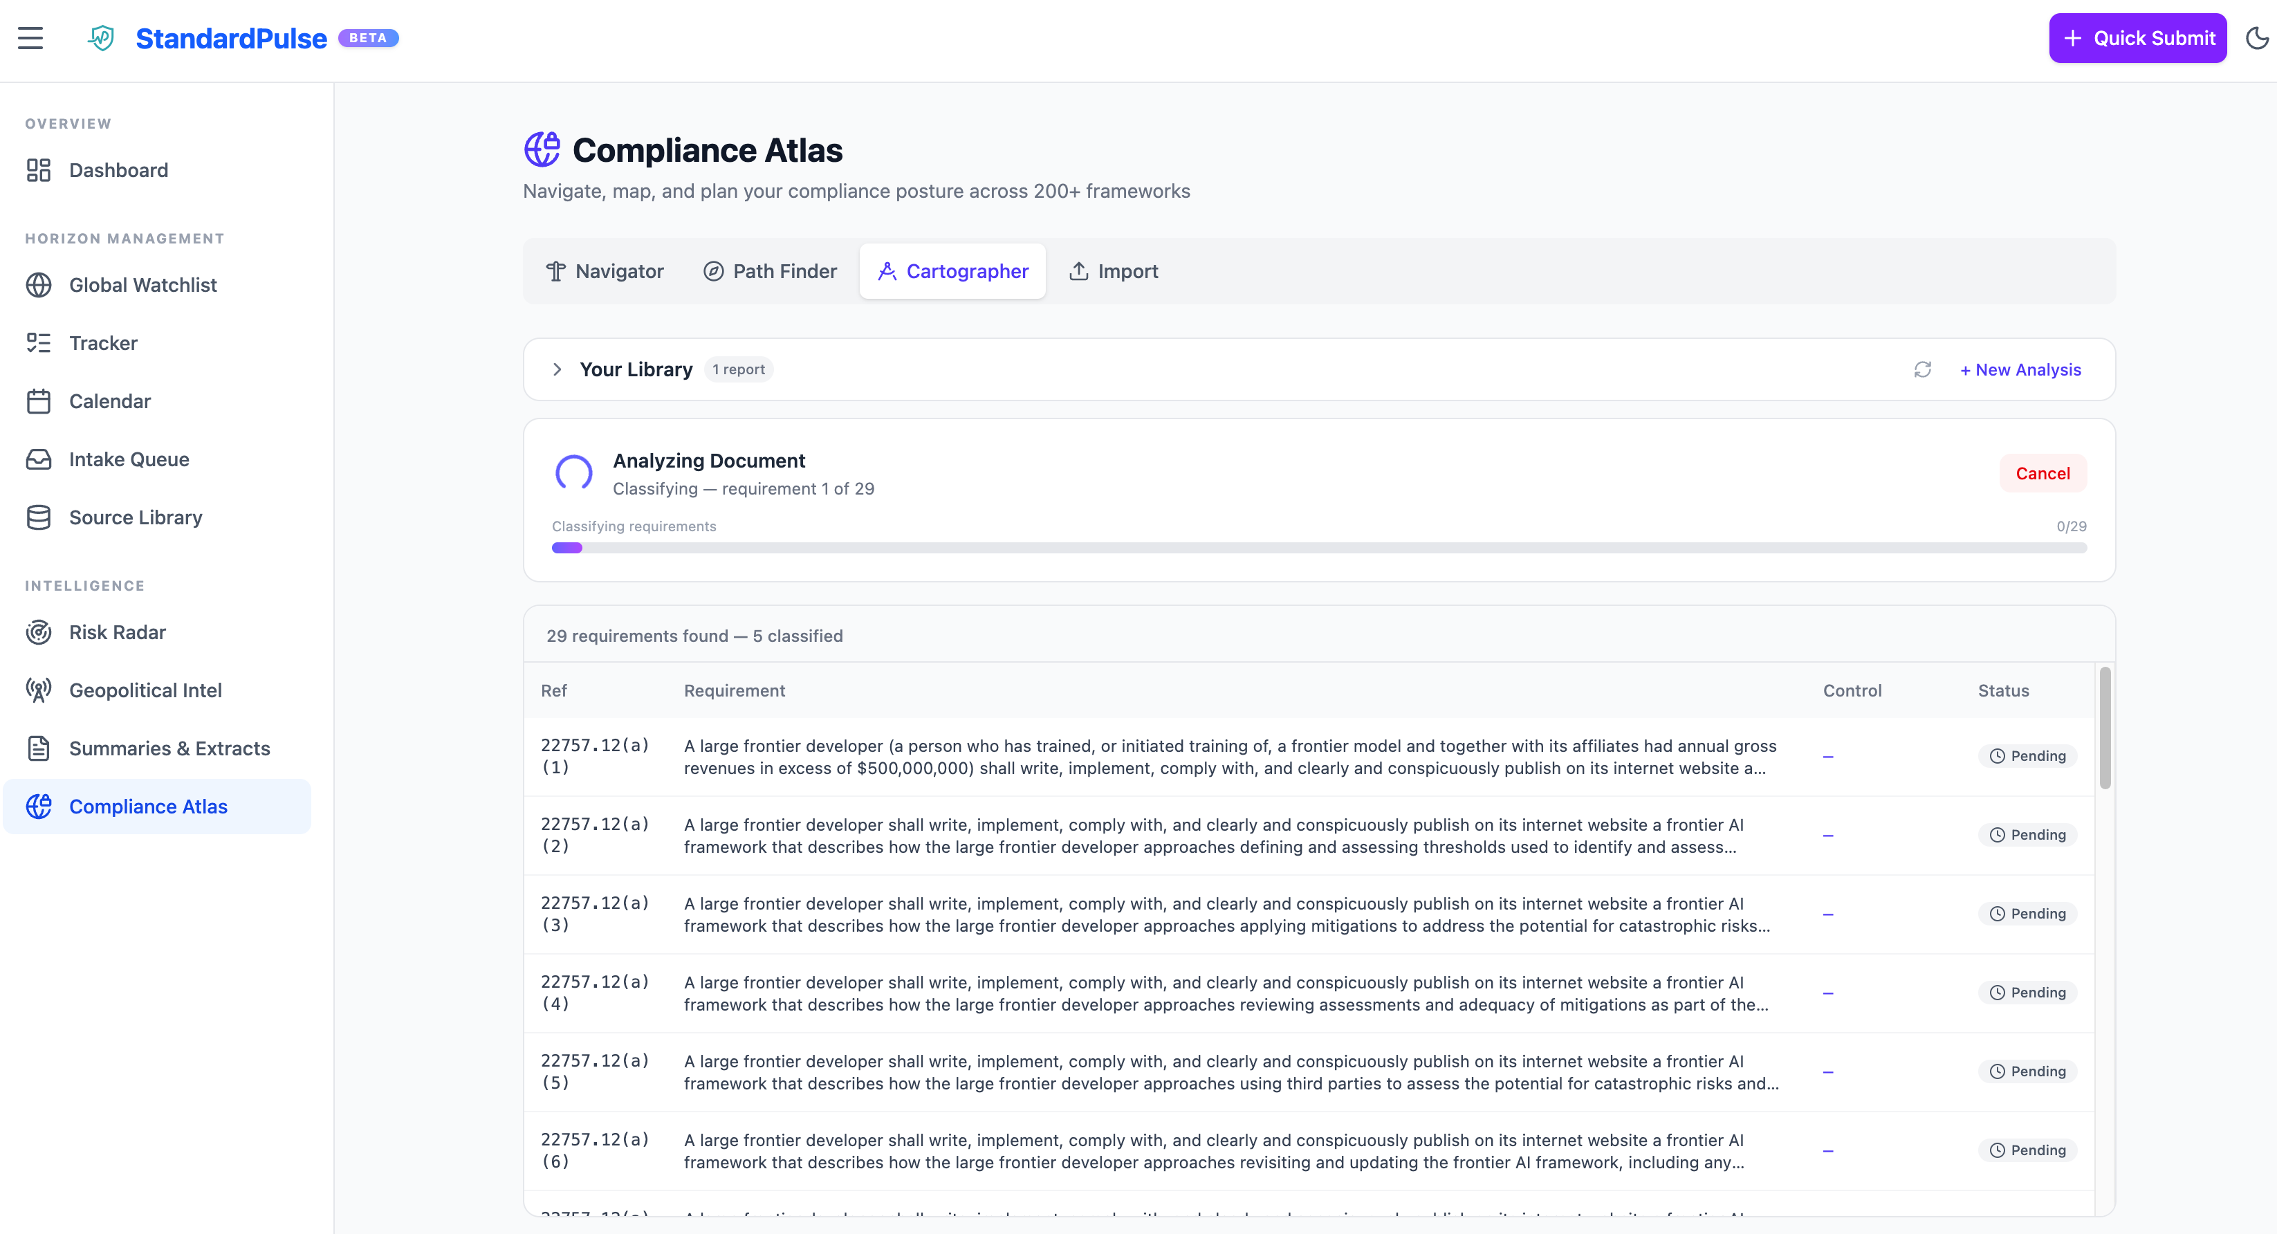This screenshot has height=1234, width=2277.
Task: Open Geopolitical Intel via its antenna icon
Action: pyautogui.click(x=38, y=690)
